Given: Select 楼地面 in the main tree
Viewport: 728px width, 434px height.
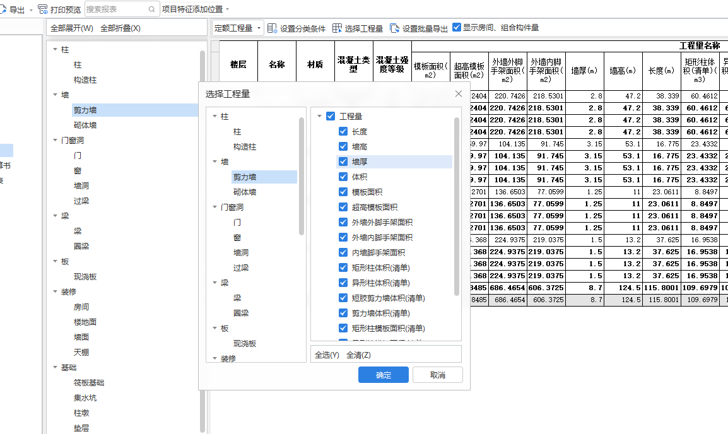Looking at the screenshot, I should point(85,322).
